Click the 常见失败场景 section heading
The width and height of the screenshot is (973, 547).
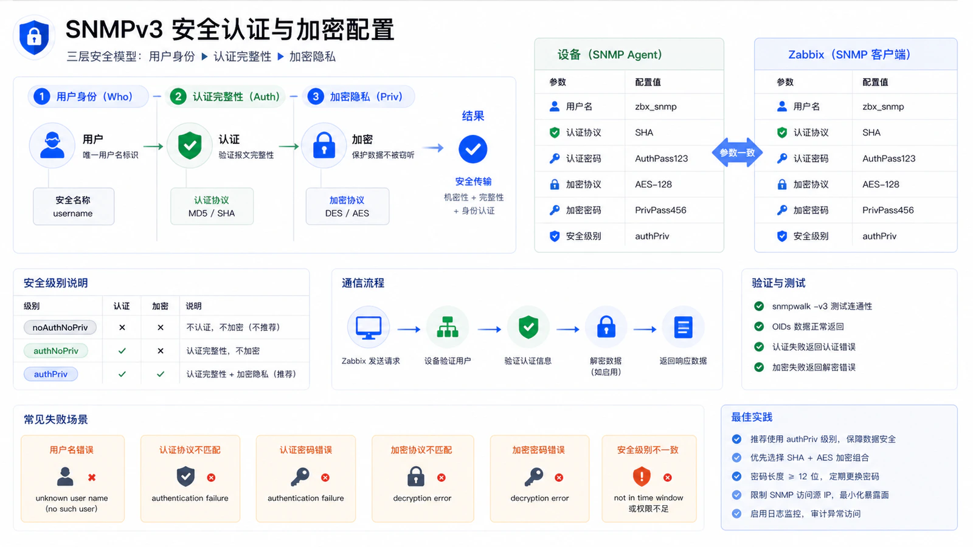coord(56,419)
